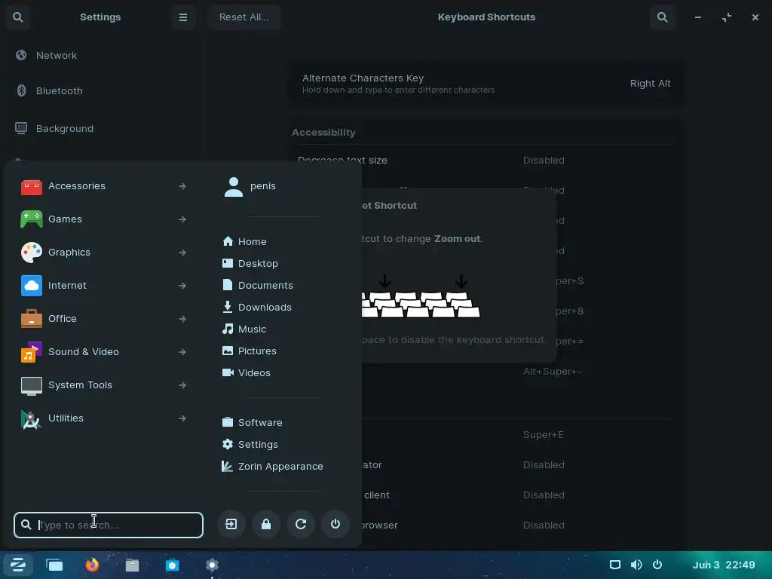The width and height of the screenshot is (772, 579).
Task: Expand Office submenu arrow
Action: (x=182, y=319)
